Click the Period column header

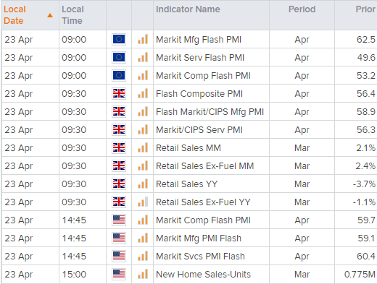302,9
